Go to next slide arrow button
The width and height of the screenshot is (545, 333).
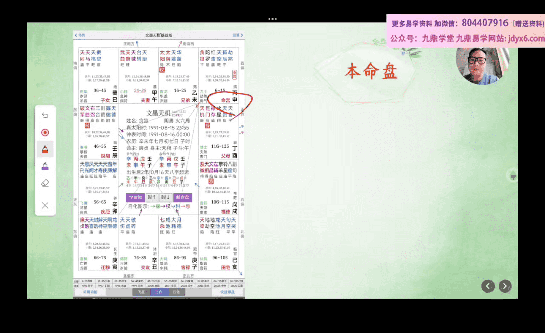click(x=505, y=286)
